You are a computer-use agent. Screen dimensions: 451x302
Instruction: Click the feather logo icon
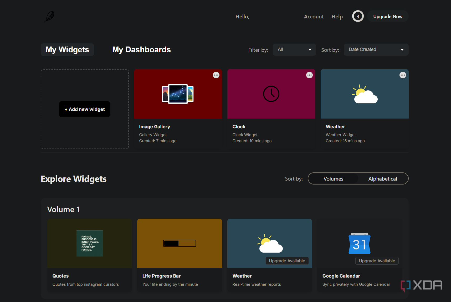[x=49, y=17]
